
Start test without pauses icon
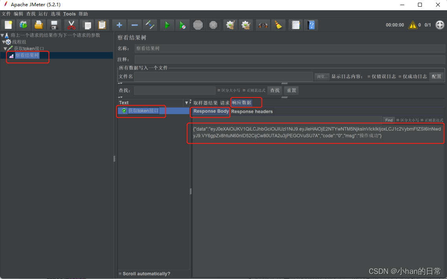click(182, 25)
